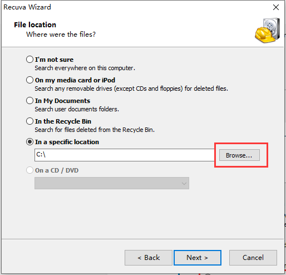Click the "File location" heading
Screen dimensions: 286x275
coord(35,25)
